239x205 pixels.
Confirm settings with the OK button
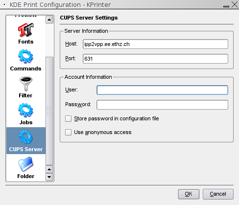[189, 194]
